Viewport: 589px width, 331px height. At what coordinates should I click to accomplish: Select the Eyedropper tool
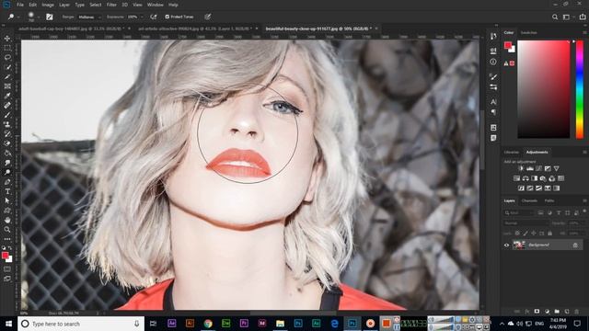[x=7, y=96]
